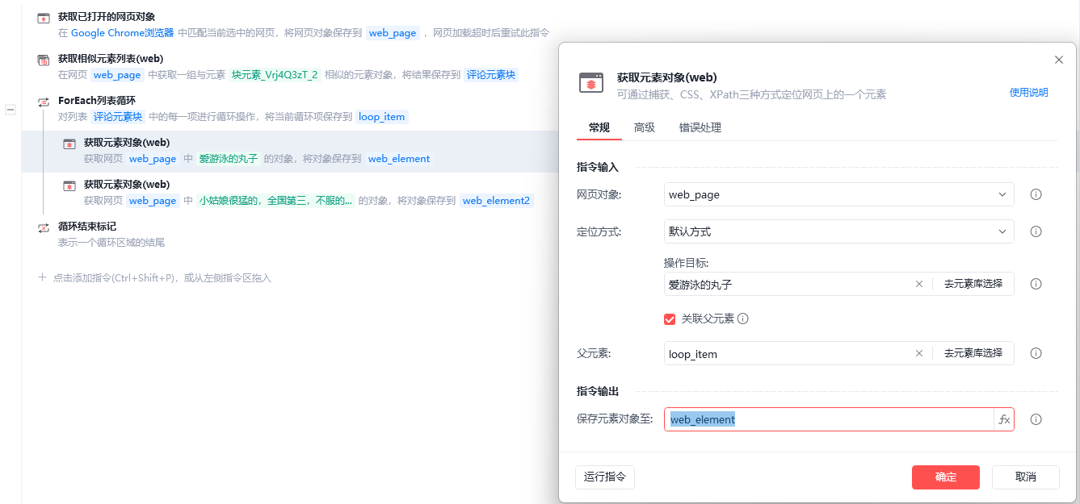Click 点击添加指令 hint text
Image resolution: width=1080 pixels, height=504 pixels.
coord(162,277)
